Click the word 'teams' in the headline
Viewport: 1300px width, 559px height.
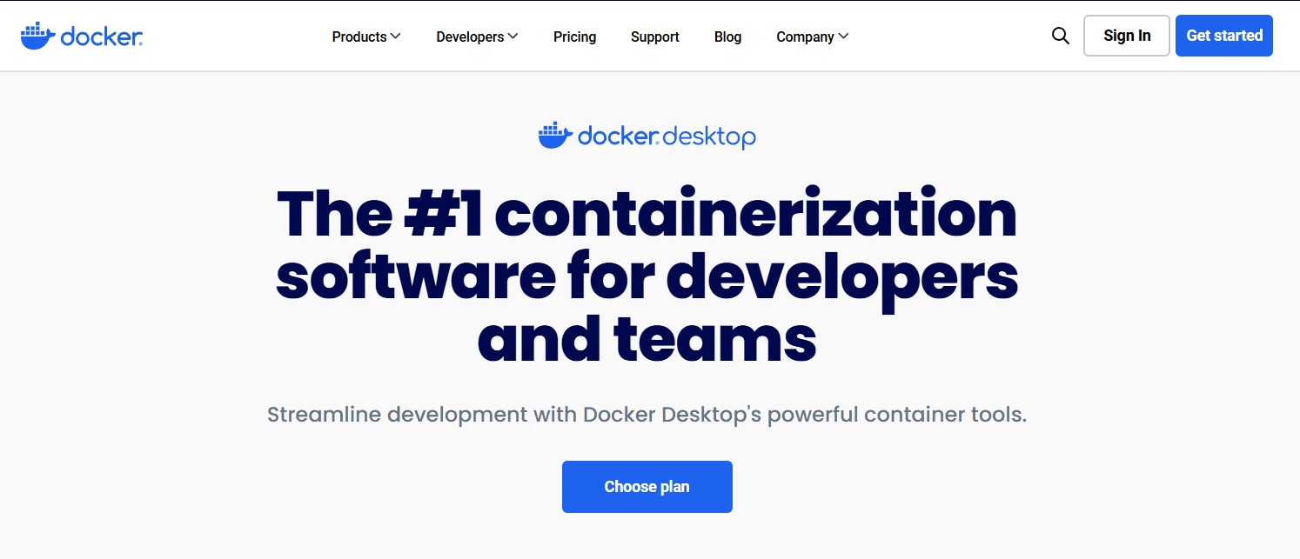pyautogui.click(x=714, y=338)
